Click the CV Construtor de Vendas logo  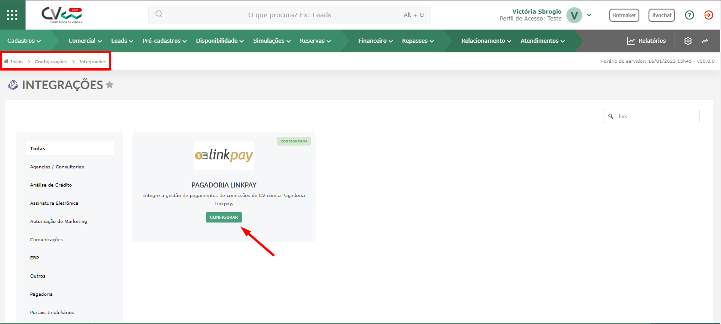click(62, 15)
